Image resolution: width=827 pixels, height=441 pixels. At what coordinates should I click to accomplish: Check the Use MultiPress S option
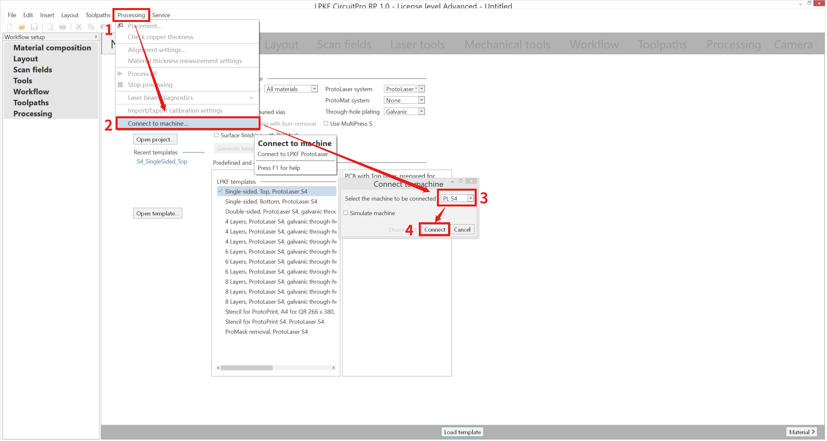pyautogui.click(x=326, y=123)
